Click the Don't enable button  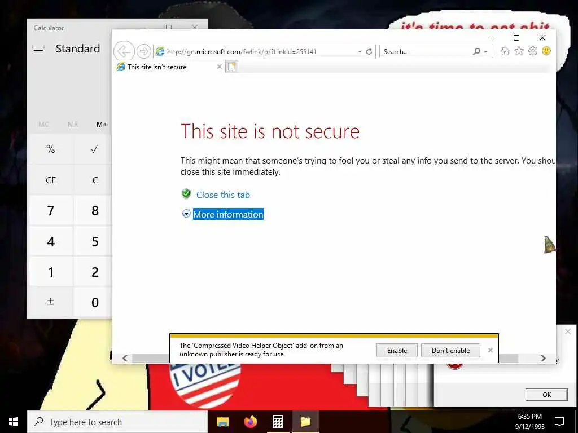pos(450,351)
